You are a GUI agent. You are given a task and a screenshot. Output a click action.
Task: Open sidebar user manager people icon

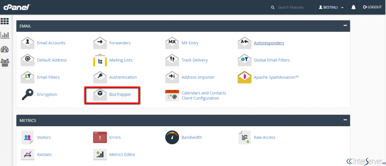(x=5, y=63)
